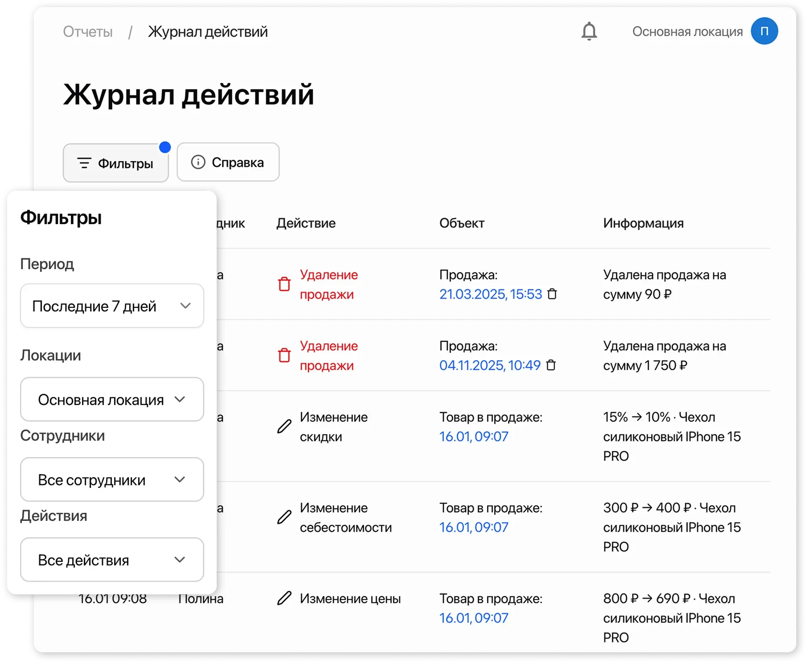807x663 pixels.
Task: Expand the «Все действия» dropdown
Action: pos(112,560)
